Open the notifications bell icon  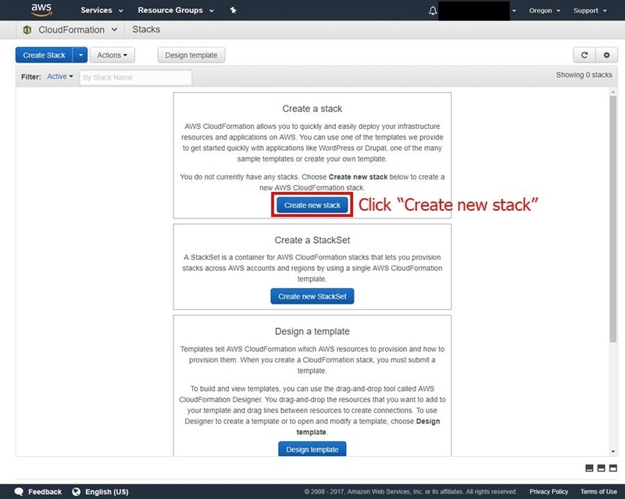coord(433,11)
